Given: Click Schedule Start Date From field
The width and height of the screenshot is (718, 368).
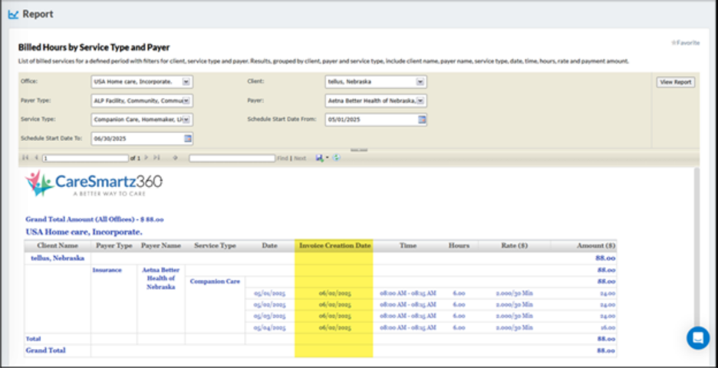Looking at the screenshot, I should [371, 120].
